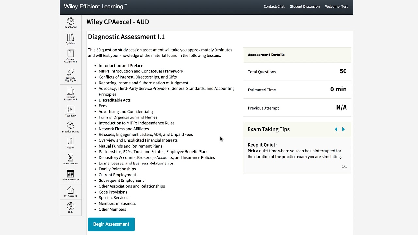Click the Wiley Efficient Learning logo
Image resolution: width=418 pixels, height=235 pixels.
click(95, 7)
